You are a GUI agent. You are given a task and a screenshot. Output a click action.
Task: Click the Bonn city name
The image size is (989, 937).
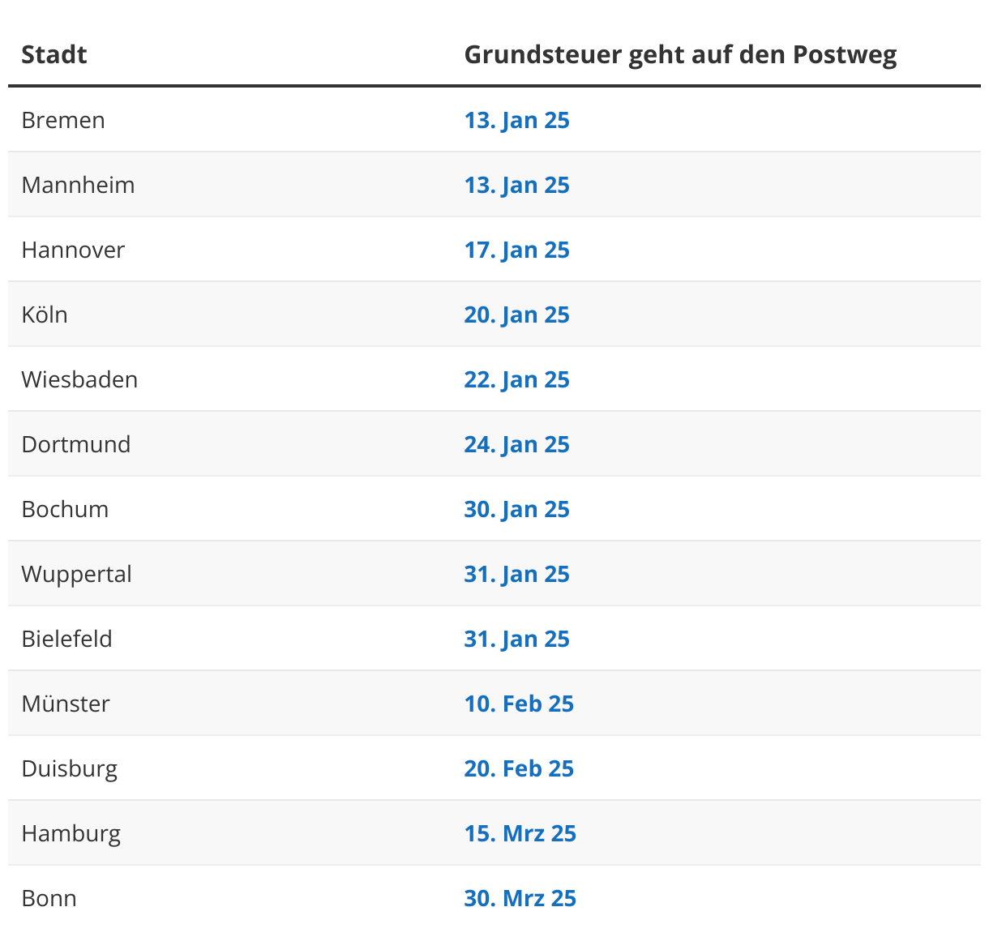49,898
